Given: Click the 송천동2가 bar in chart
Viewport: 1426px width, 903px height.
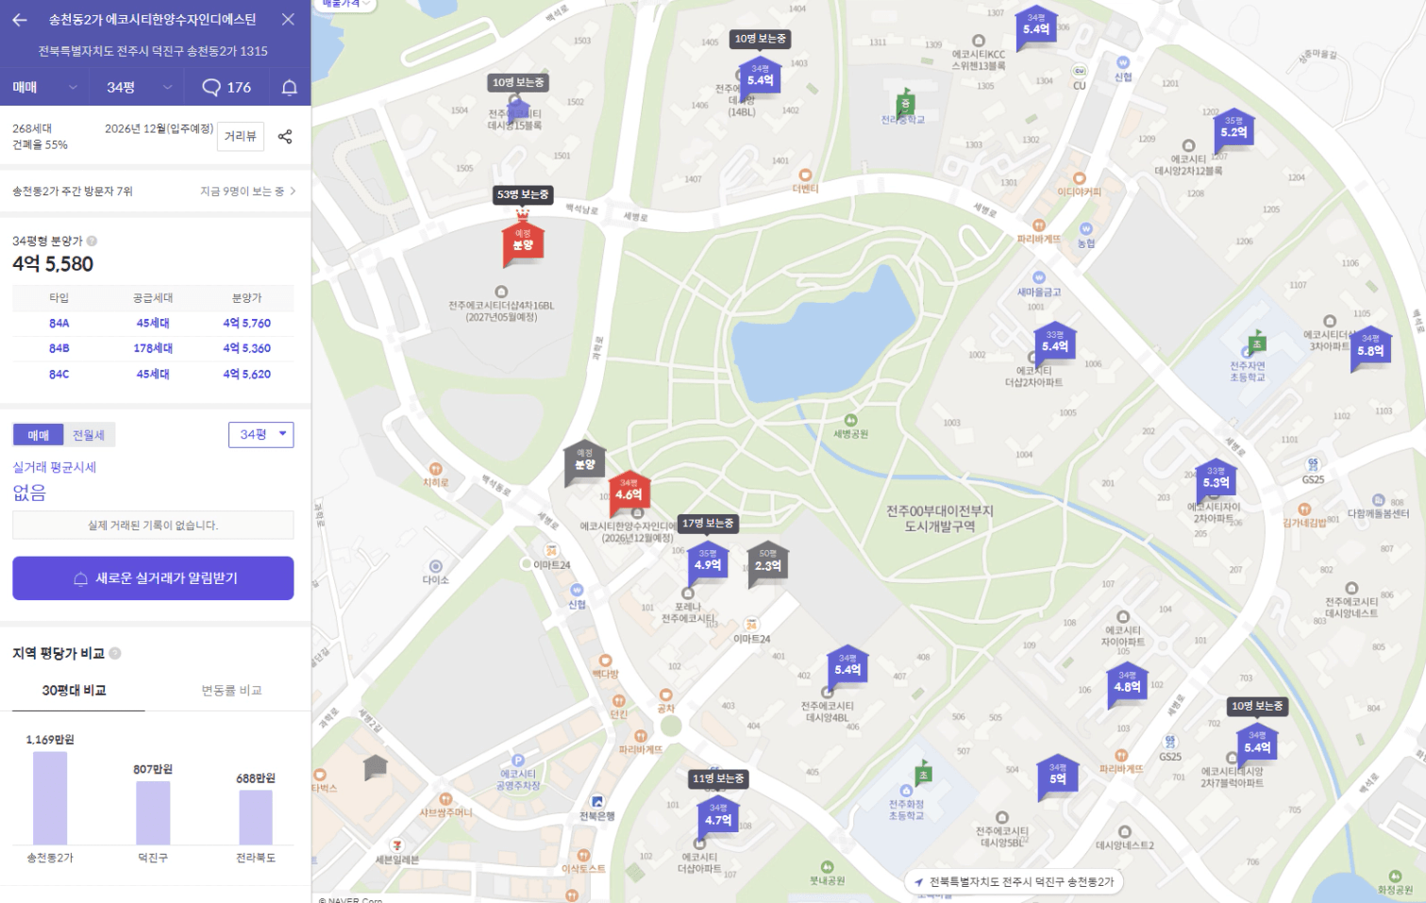Looking at the screenshot, I should tap(50, 797).
